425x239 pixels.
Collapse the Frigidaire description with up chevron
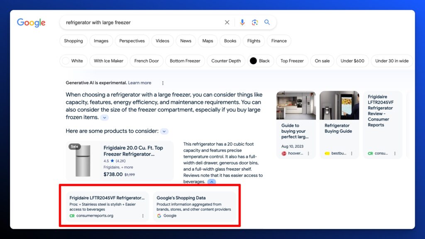(212, 182)
